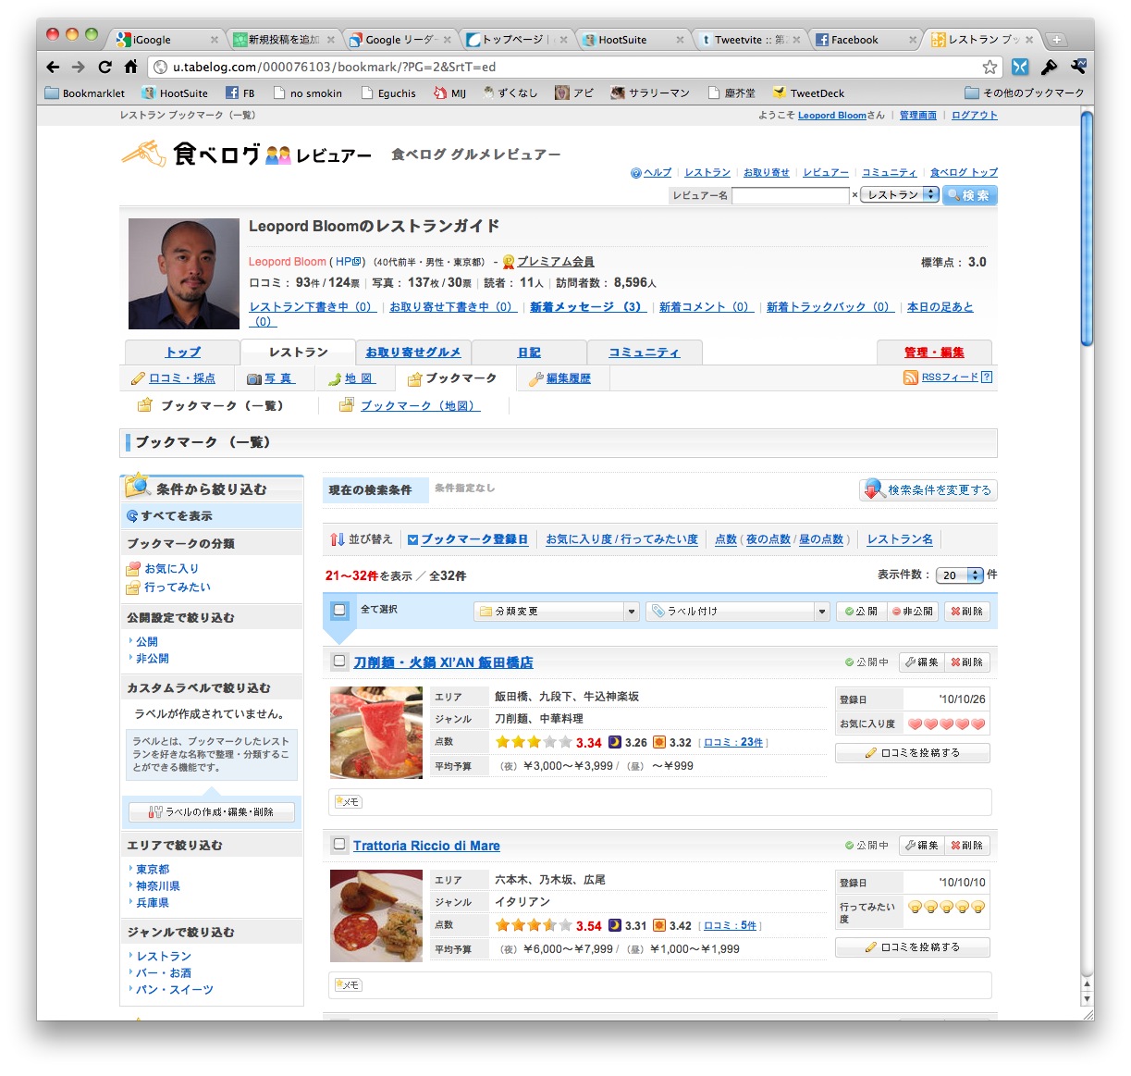This screenshot has width=1131, height=1076.
Task: Open the 表示件数 count dropdown
Action: 959,575
